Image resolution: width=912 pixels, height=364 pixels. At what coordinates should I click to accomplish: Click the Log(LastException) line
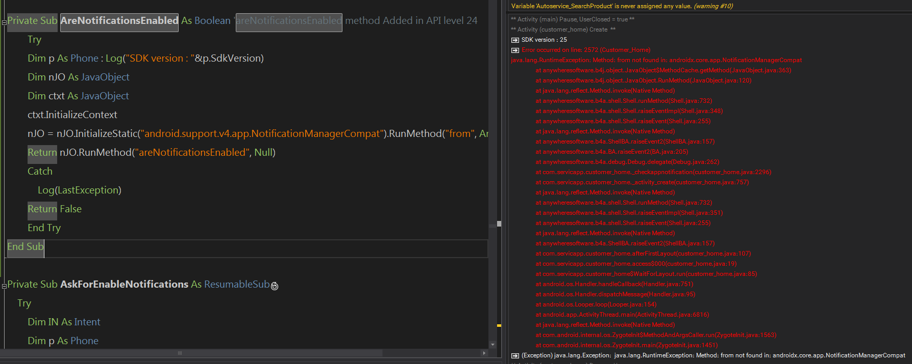click(80, 190)
